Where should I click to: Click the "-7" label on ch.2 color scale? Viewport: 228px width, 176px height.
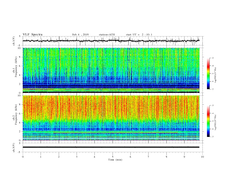click(212, 137)
